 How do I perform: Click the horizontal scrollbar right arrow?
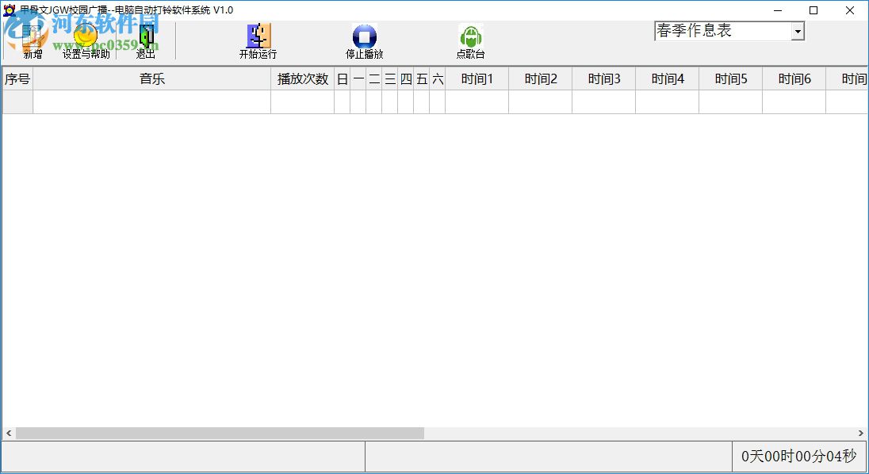click(861, 433)
